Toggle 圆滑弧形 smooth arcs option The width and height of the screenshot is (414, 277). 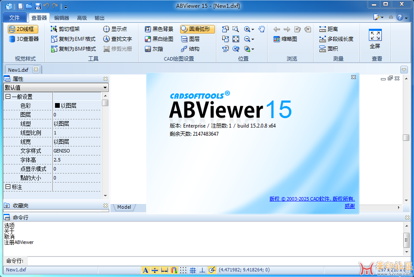coord(197,29)
